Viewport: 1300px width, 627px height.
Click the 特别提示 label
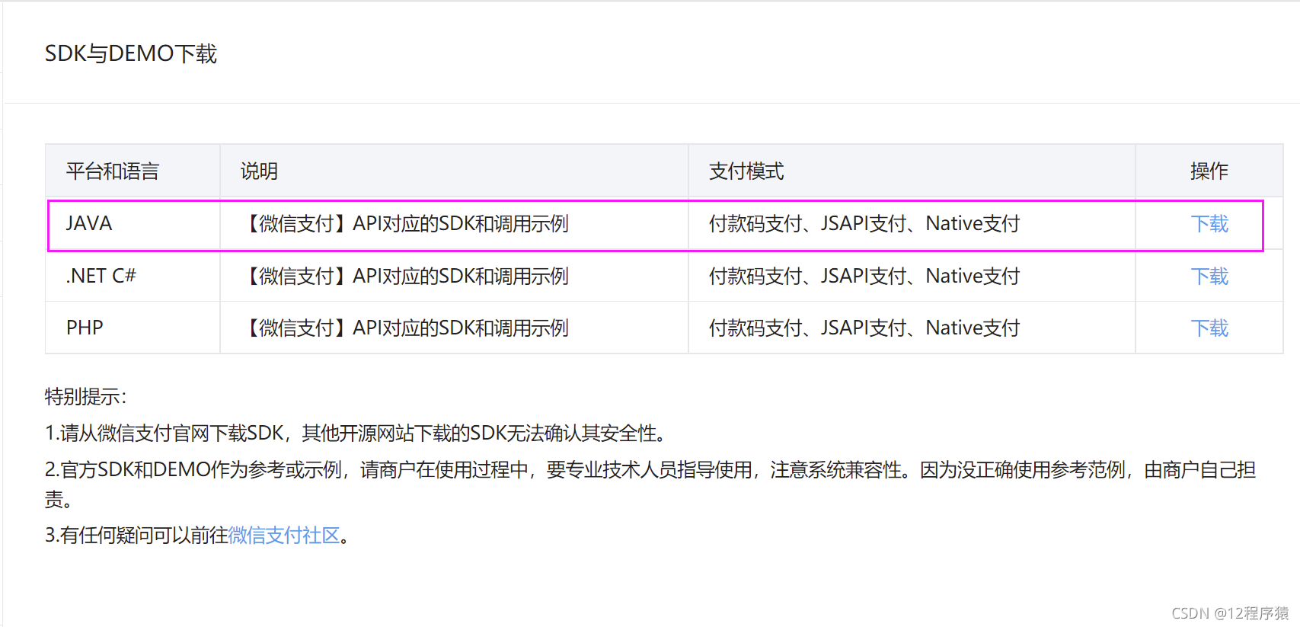(x=85, y=397)
